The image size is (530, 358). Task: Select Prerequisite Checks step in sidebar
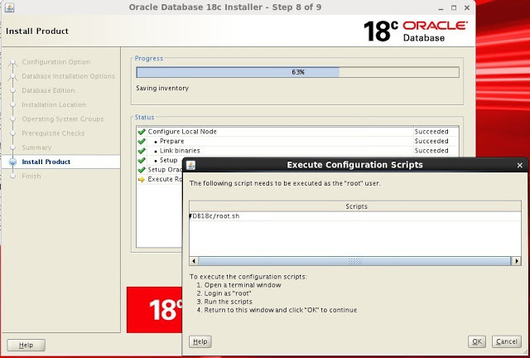tap(53, 133)
